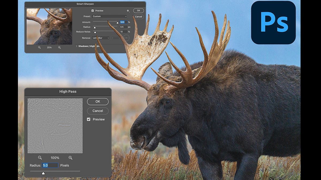Viewport: 321px width, 180px height.
Task: Zoom out in Smart Sharpen preview
Action: click(39, 47)
